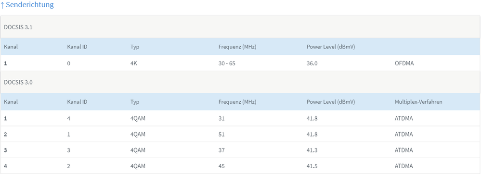Click Kanal number 4 in DOCSIS 3.0
Image resolution: width=481 pixels, height=174 pixels.
coord(5,166)
